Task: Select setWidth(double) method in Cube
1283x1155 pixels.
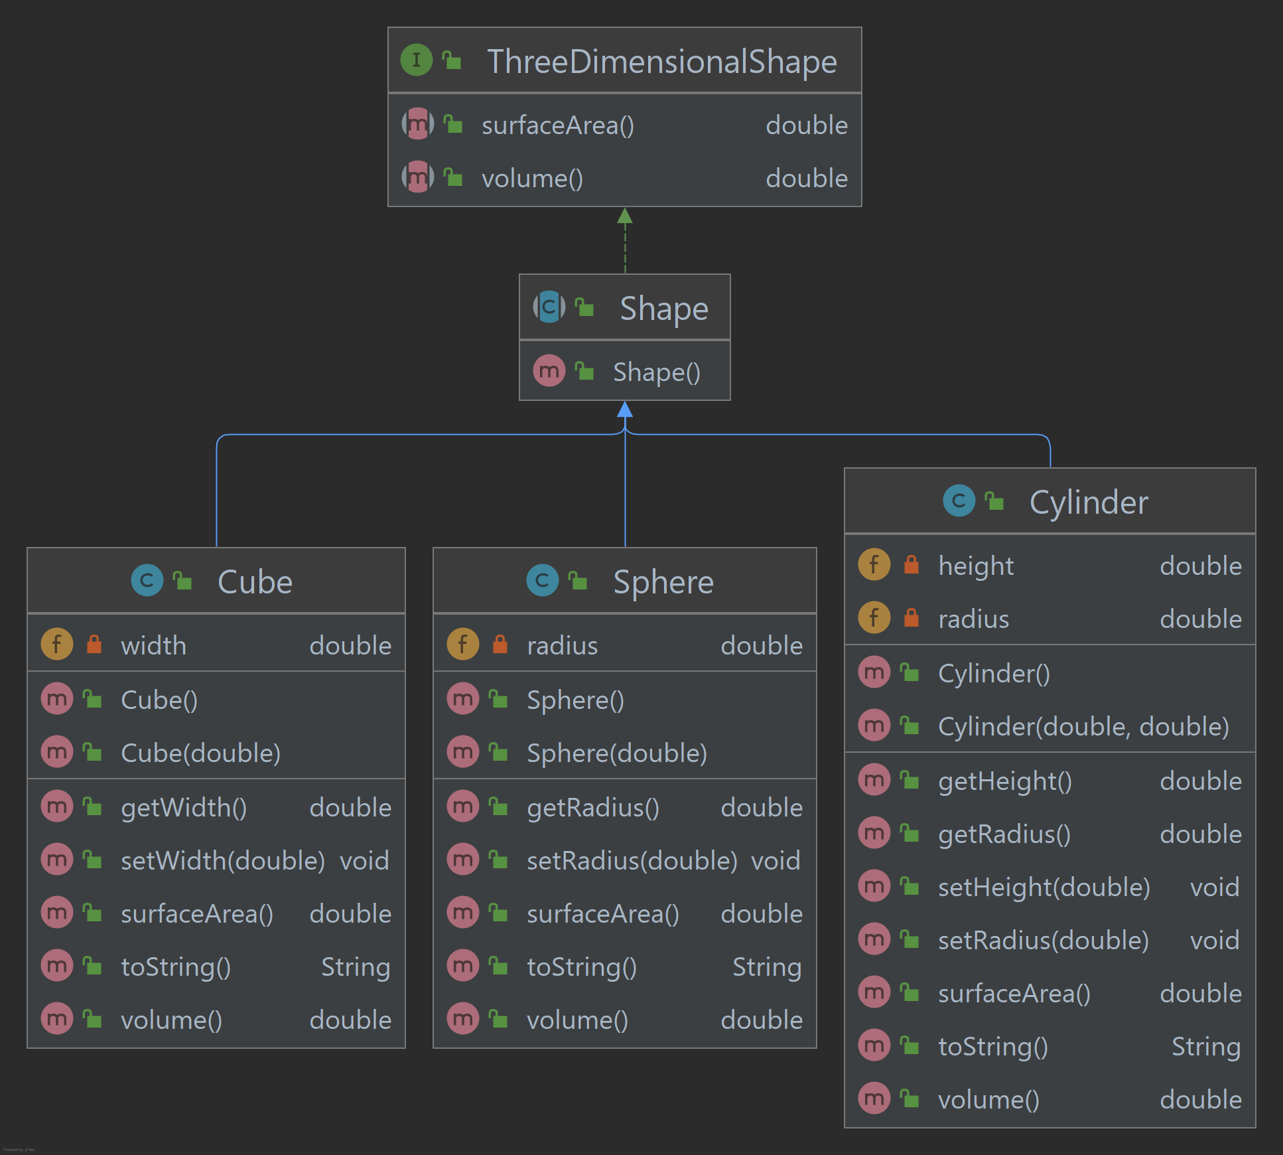Action: coord(222,861)
